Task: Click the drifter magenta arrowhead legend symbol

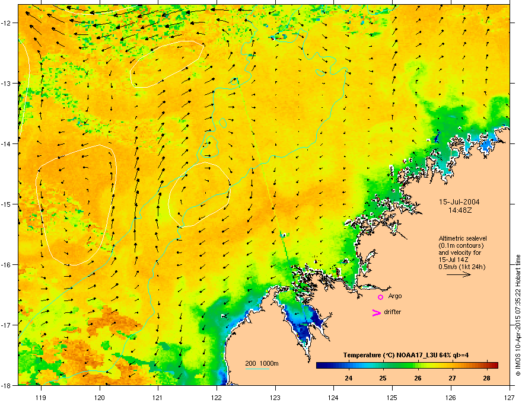Action: pyautogui.click(x=376, y=312)
